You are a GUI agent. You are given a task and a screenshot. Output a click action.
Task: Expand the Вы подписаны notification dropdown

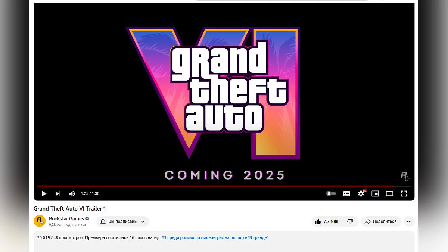123,221
